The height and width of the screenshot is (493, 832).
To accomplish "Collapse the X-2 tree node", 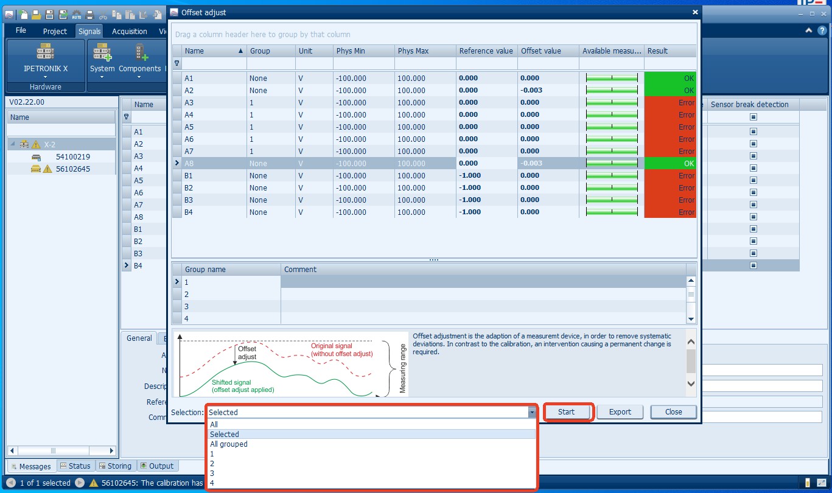I will pyautogui.click(x=12, y=144).
